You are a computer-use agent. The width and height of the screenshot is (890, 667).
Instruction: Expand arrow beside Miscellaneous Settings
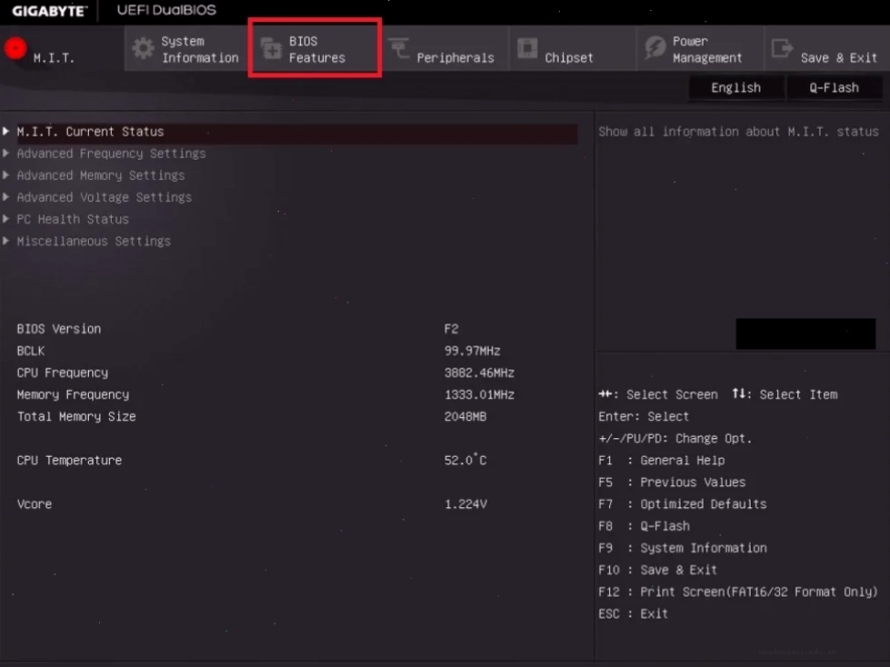click(x=5, y=241)
